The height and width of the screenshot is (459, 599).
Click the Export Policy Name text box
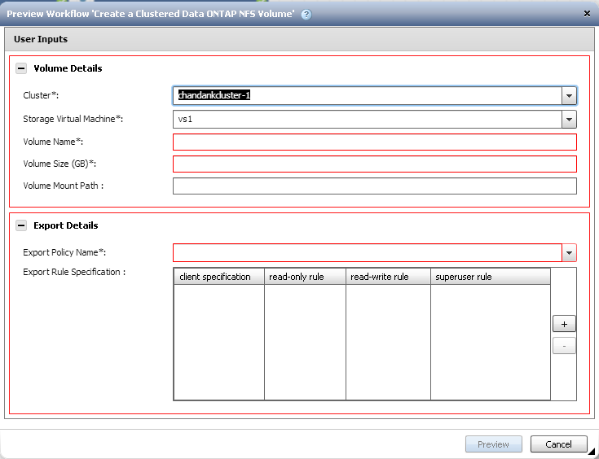point(367,253)
